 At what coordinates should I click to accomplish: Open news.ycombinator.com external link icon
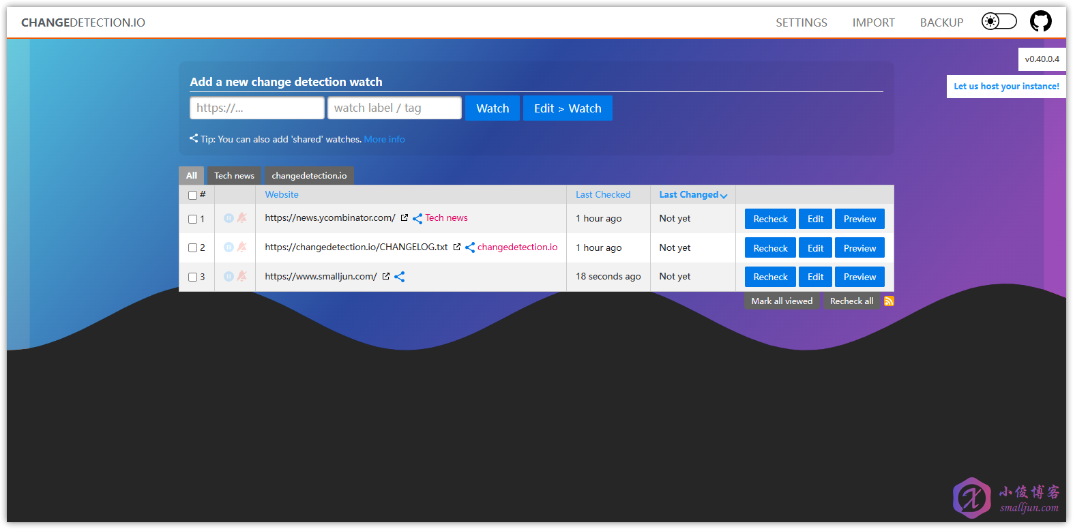[405, 217]
